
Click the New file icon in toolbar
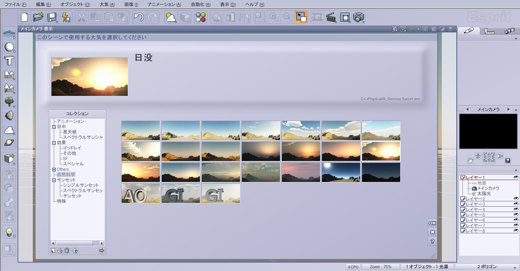(25, 17)
